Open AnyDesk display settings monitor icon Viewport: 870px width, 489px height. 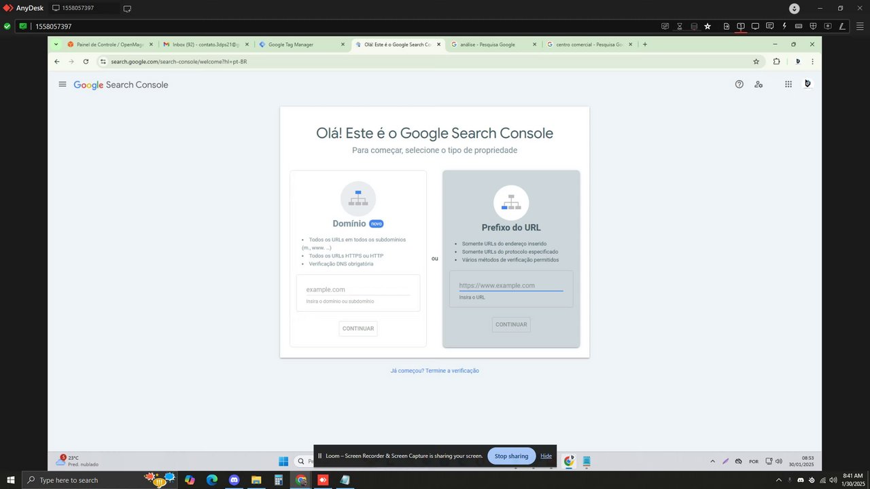pos(755,26)
